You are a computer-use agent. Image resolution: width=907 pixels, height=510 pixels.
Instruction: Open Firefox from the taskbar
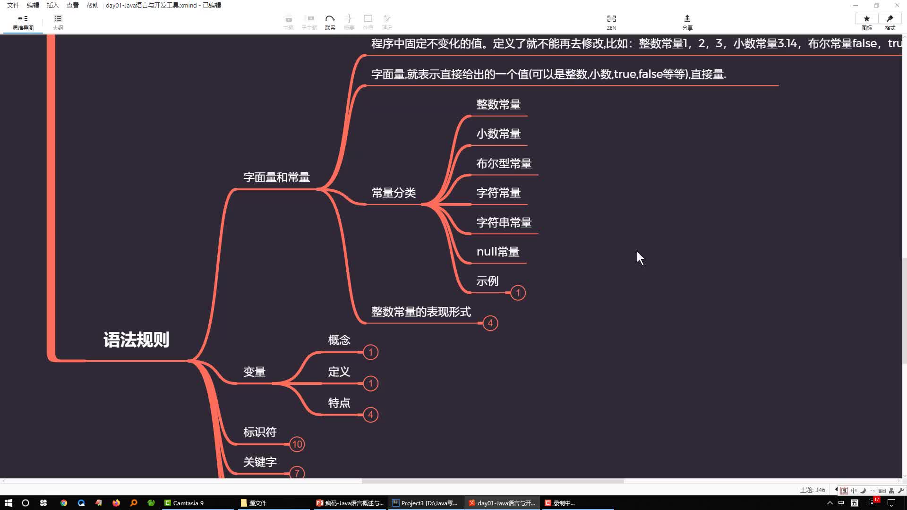116,503
